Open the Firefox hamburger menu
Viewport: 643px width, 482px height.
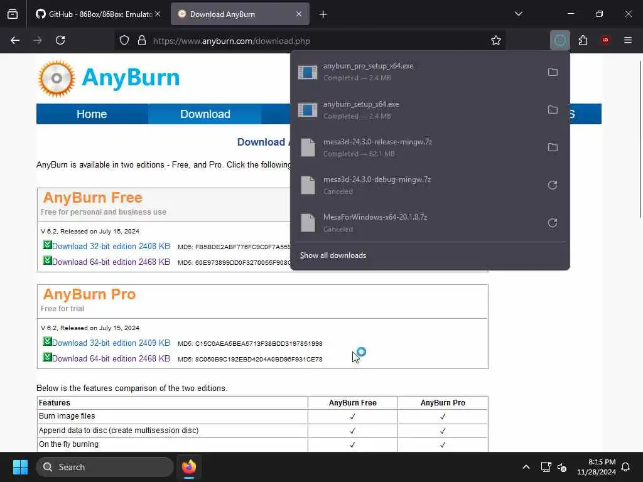[x=628, y=40]
